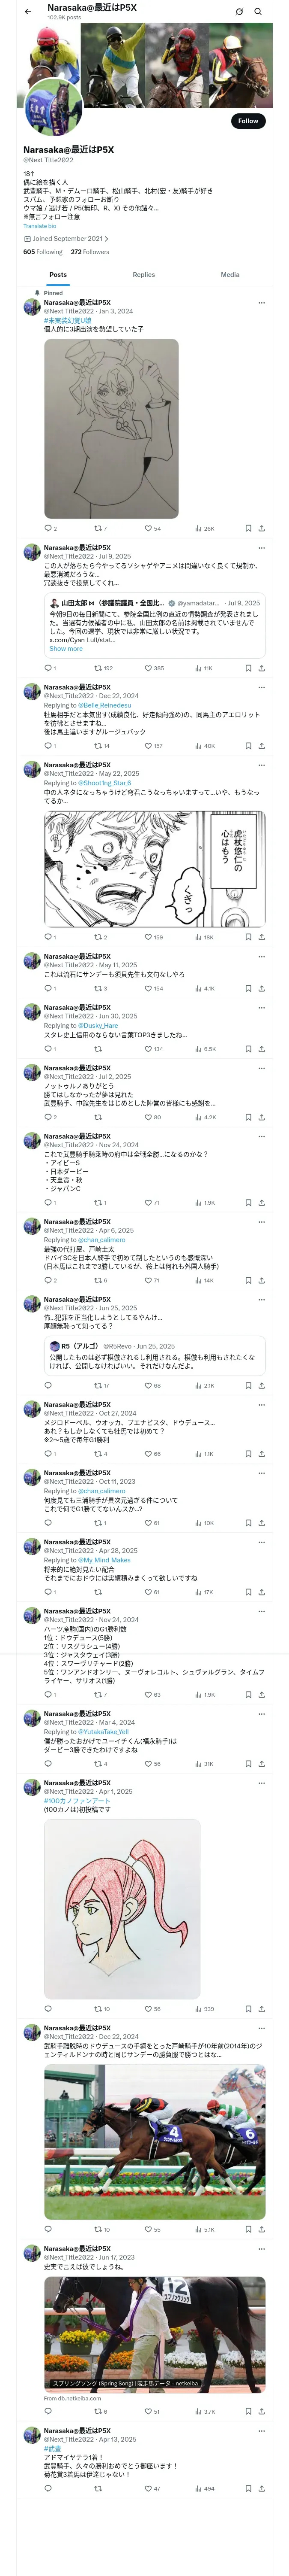Expand the quoted post with Show more
This screenshot has height=2576, width=289.
click(x=66, y=649)
